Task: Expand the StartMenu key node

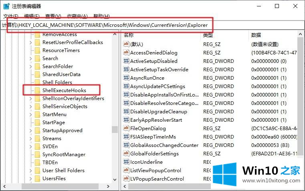Action: click(x=31, y=115)
